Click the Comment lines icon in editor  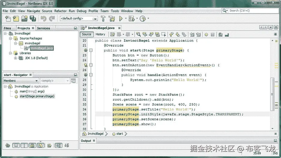220,35
